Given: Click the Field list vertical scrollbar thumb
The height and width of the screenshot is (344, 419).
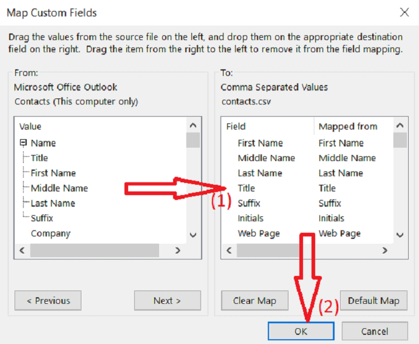Looking at the screenshot, I should click(x=400, y=140).
